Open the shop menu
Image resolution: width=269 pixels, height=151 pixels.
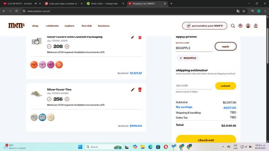click(x=35, y=26)
